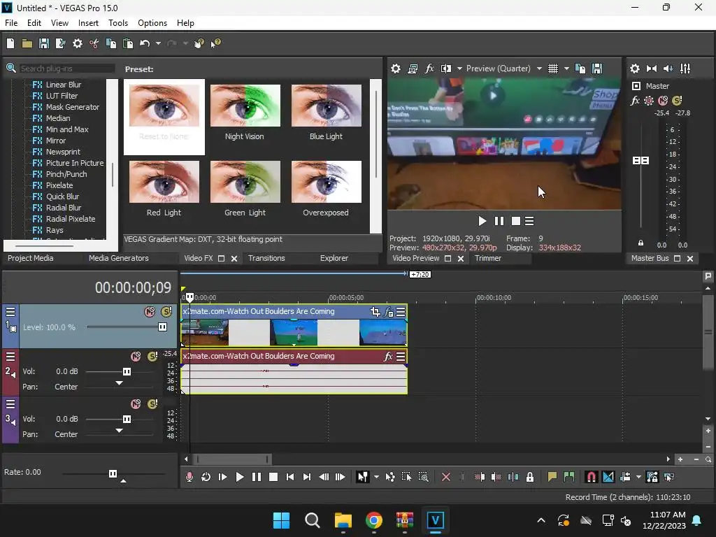Solo audio track 3

(x=152, y=404)
